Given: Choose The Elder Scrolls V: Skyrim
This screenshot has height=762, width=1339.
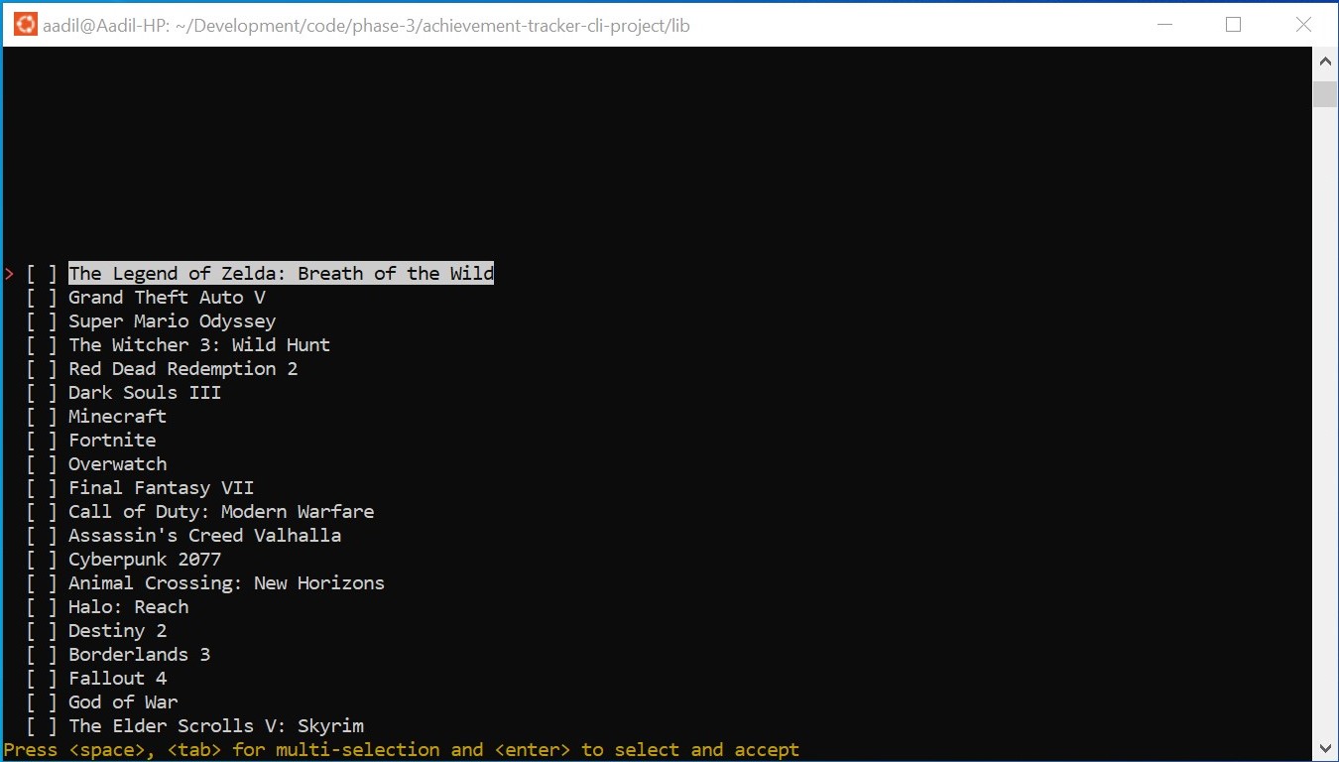Looking at the screenshot, I should pyautogui.click(x=215, y=726).
